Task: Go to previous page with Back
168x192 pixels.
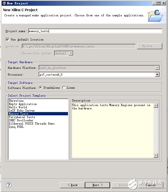Action: click(72, 185)
